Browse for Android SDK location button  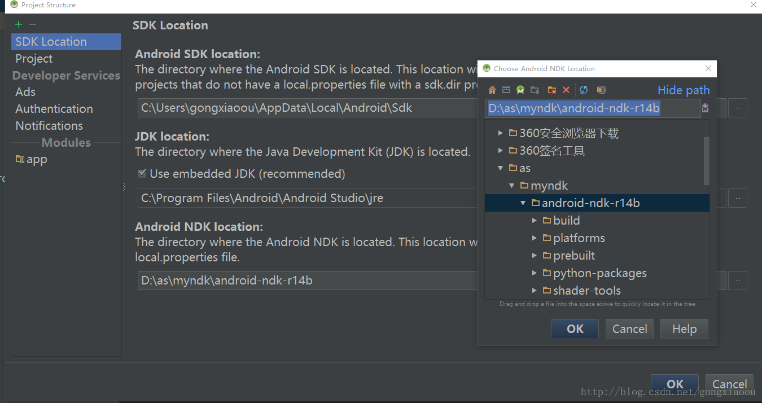tap(737, 108)
